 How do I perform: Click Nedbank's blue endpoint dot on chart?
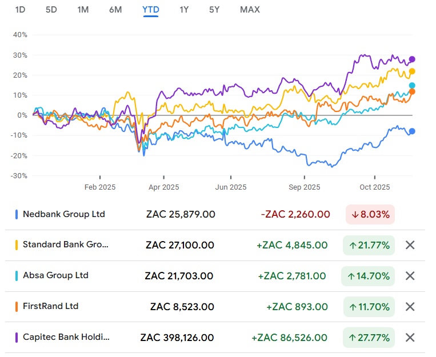(x=412, y=131)
